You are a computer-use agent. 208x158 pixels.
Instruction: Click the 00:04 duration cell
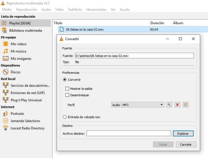pyautogui.click(x=154, y=29)
